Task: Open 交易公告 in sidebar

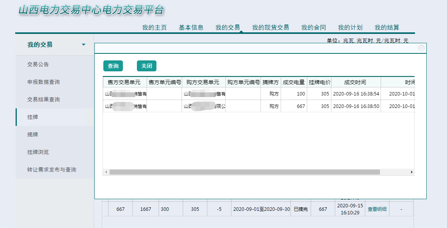Action: 38,64
